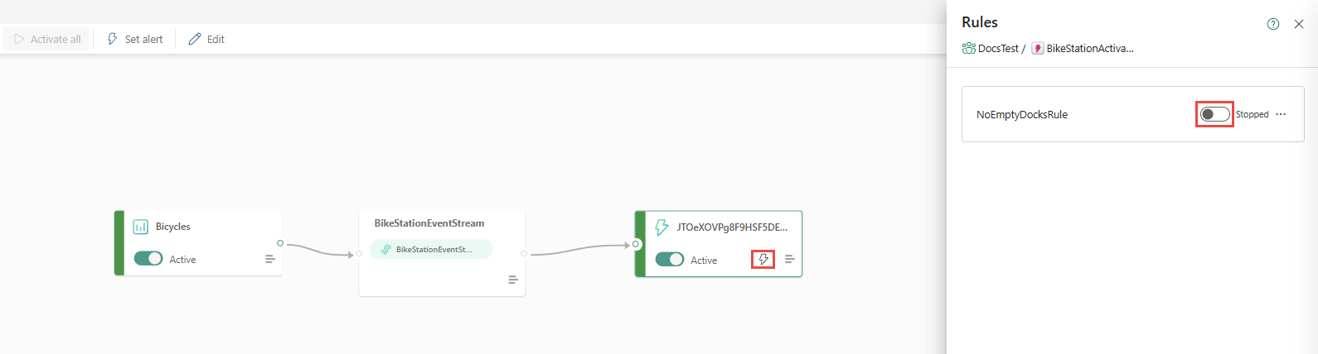Click the help icon in Rules panel
Image resolution: width=1318 pixels, height=354 pixels.
[x=1273, y=24]
